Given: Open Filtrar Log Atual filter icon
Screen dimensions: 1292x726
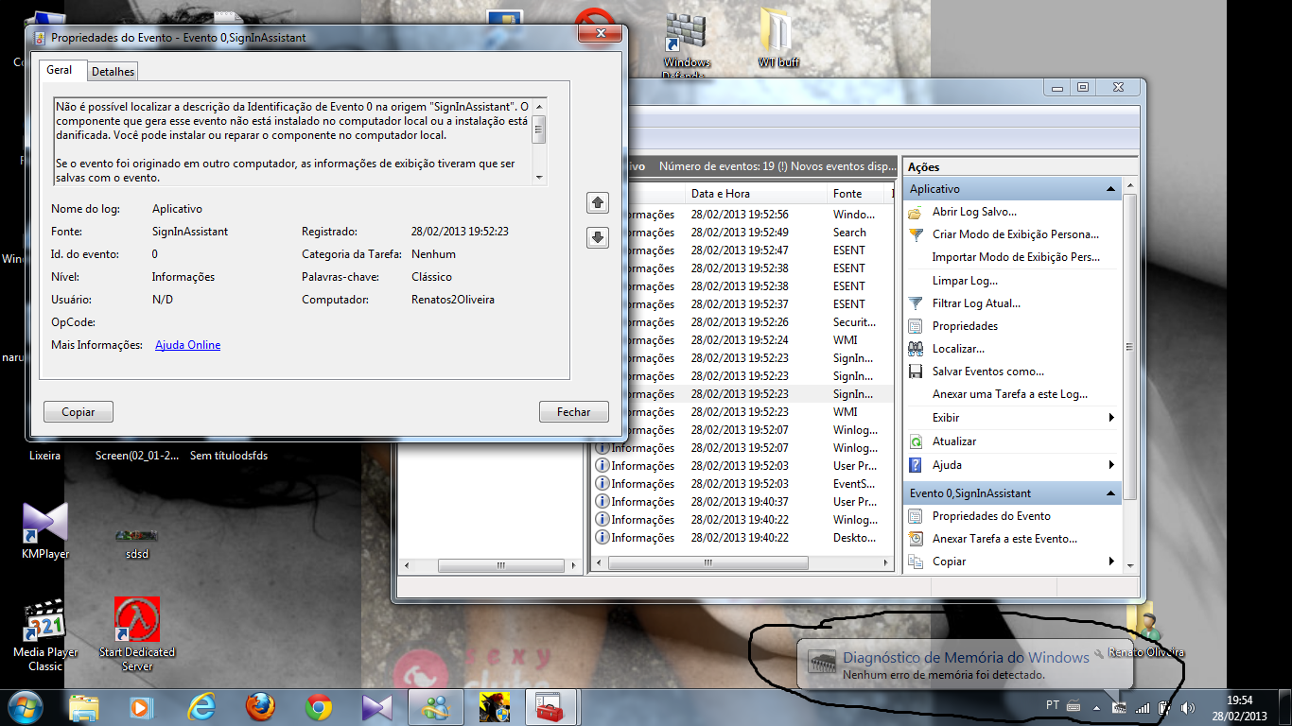Looking at the screenshot, I should [x=916, y=303].
